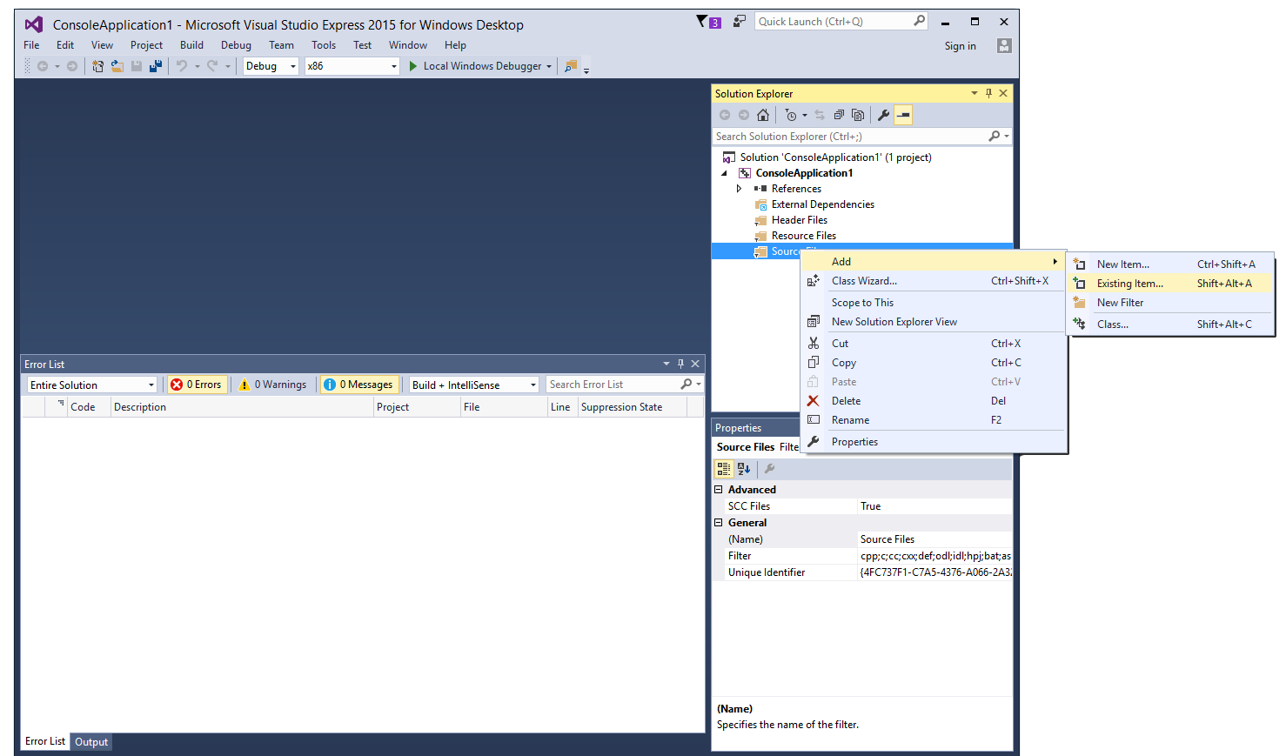Click the Visual Studio logo in title bar
Image resolution: width=1286 pixels, height=756 pixels.
[x=34, y=24]
